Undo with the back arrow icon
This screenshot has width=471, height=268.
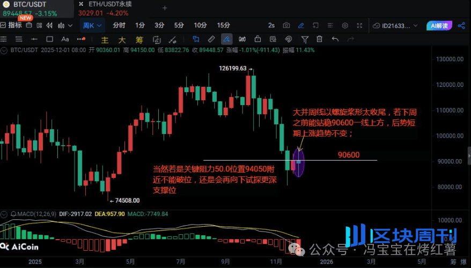coord(335,39)
